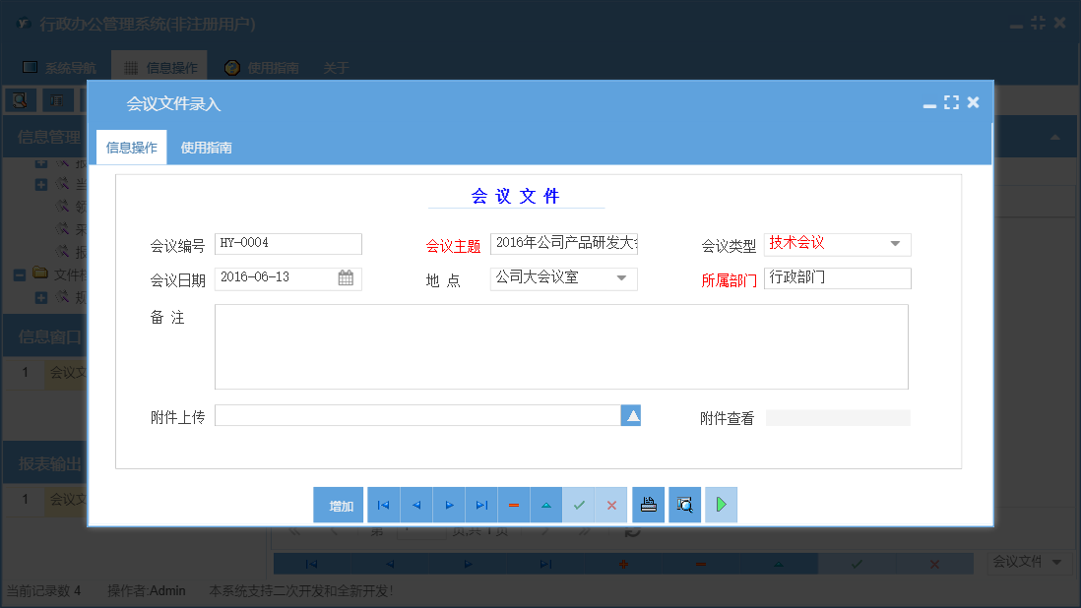Open the 会议类型 dropdown showing 技术会议
1081x608 pixels.
[894, 244]
